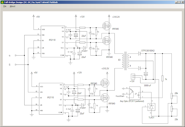The height and width of the screenshot is (127, 185).
Task: Click the transformer primary turns value 83
Action: 119,60
